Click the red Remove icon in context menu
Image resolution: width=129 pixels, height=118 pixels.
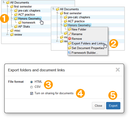(70, 39)
